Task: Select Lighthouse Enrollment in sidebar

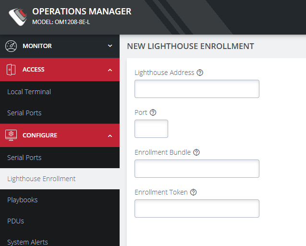Action: 60,179
